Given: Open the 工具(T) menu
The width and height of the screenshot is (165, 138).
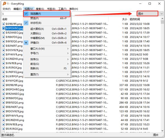Looking at the screenshot, I should point(62,9).
